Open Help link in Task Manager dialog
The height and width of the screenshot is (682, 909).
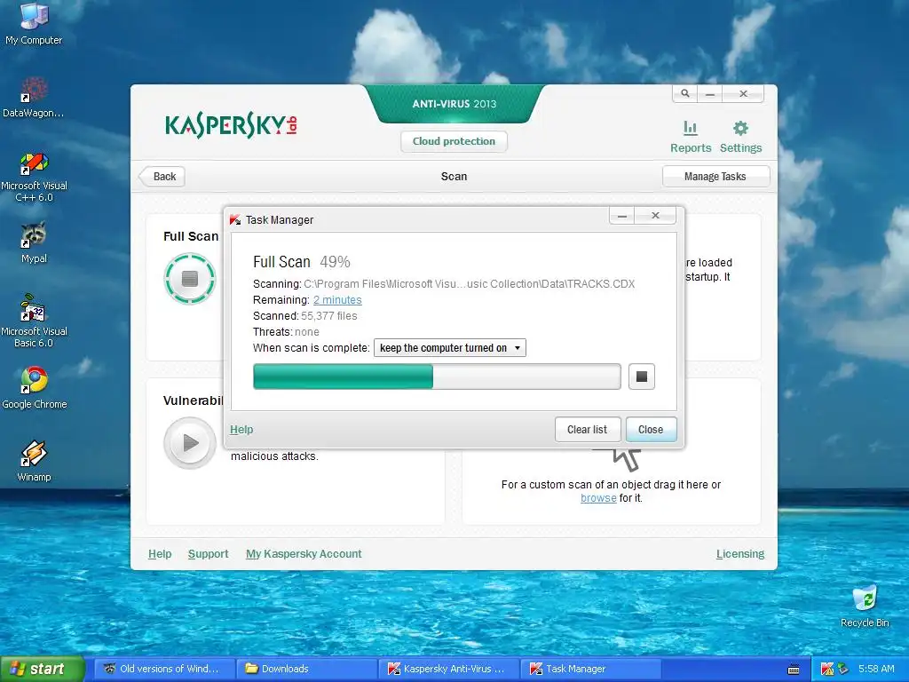coord(241,430)
